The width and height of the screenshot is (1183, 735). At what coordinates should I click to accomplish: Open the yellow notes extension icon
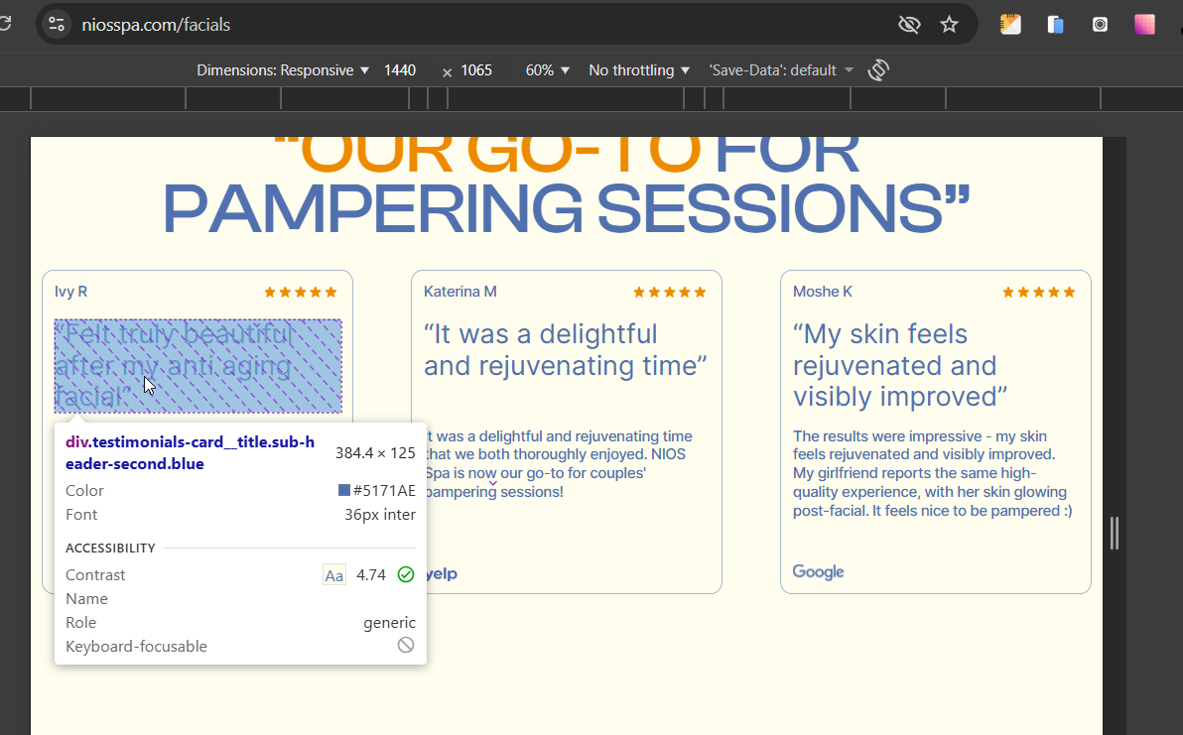pos(1011,25)
